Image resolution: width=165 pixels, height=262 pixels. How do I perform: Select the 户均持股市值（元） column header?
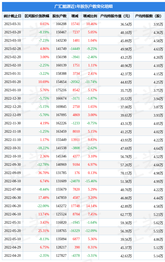[115, 16]
